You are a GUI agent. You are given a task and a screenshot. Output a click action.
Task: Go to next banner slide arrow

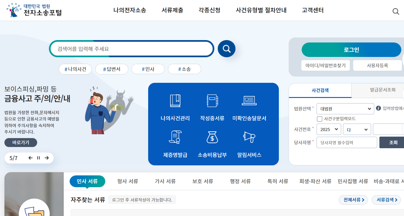pos(47,158)
